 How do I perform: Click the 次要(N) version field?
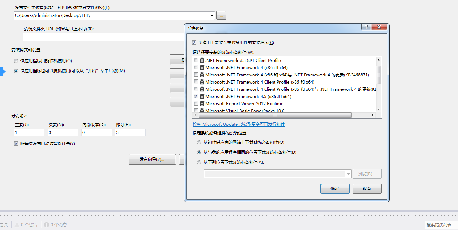tap(63, 132)
